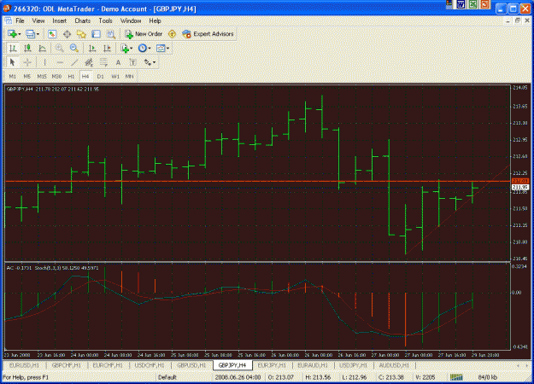Open the Charts menu
Screen dimensions: 534x384
click(x=83, y=21)
